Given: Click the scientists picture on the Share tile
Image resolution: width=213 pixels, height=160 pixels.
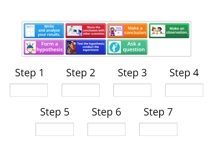Looking at the screenshot, I should [x=74, y=31].
